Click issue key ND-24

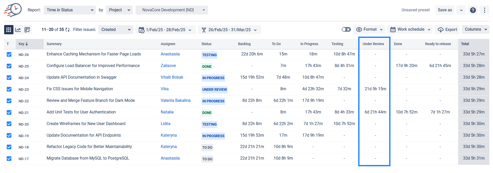[x=24, y=78]
